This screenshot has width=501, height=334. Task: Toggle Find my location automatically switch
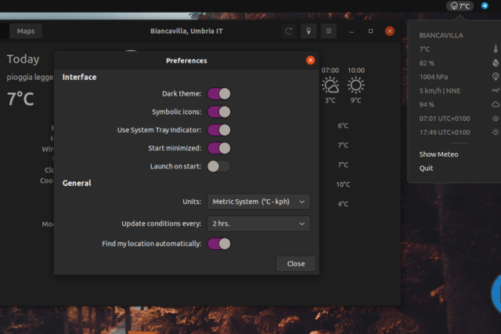pyautogui.click(x=219, y=244)
